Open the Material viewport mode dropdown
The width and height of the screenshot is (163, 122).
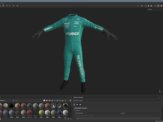[155, 9]
